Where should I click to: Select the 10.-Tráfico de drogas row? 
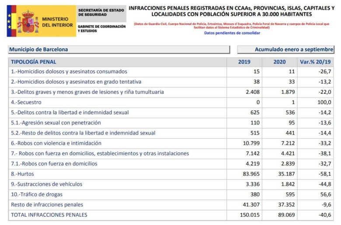(x=170, y=194)
